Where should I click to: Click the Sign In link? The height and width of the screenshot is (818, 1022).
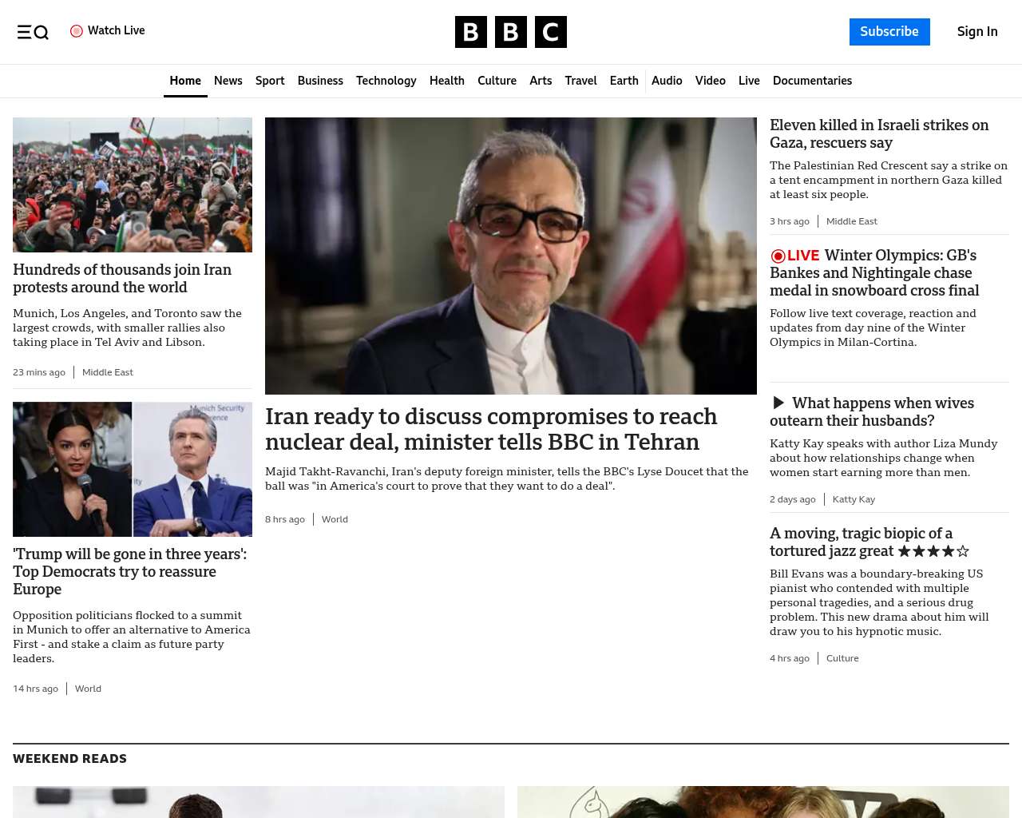point(977,32)
